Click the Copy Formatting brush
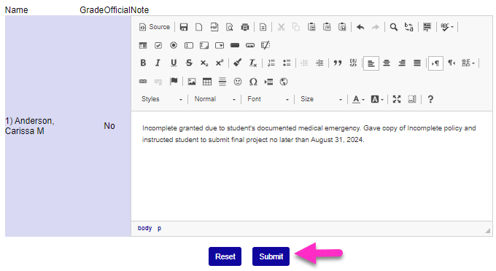The height and width of the screenshot is (271, 496). coord(238,63)
